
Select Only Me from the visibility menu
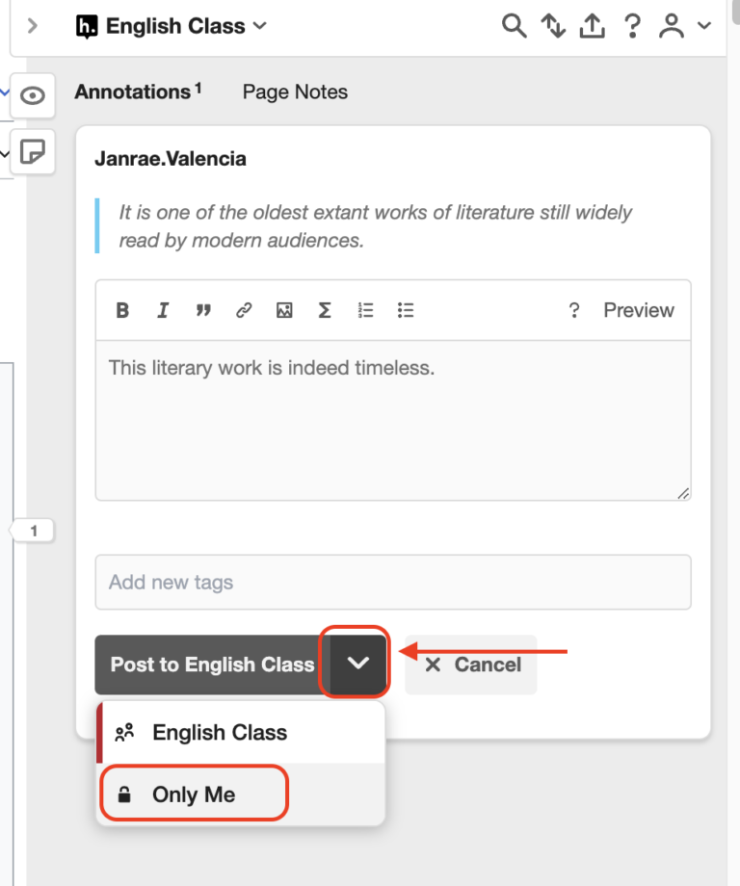pos(193,793)
